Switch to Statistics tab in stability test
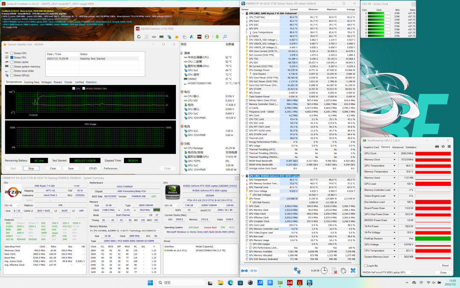 (91, 82)
